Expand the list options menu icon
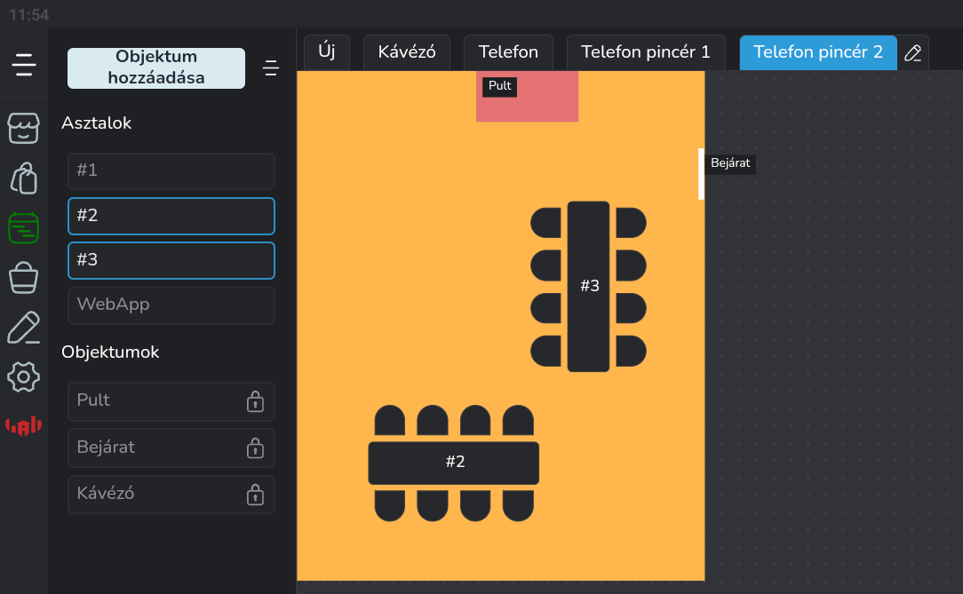Viewport: 963px width, 594px height. tap(271, 68)
